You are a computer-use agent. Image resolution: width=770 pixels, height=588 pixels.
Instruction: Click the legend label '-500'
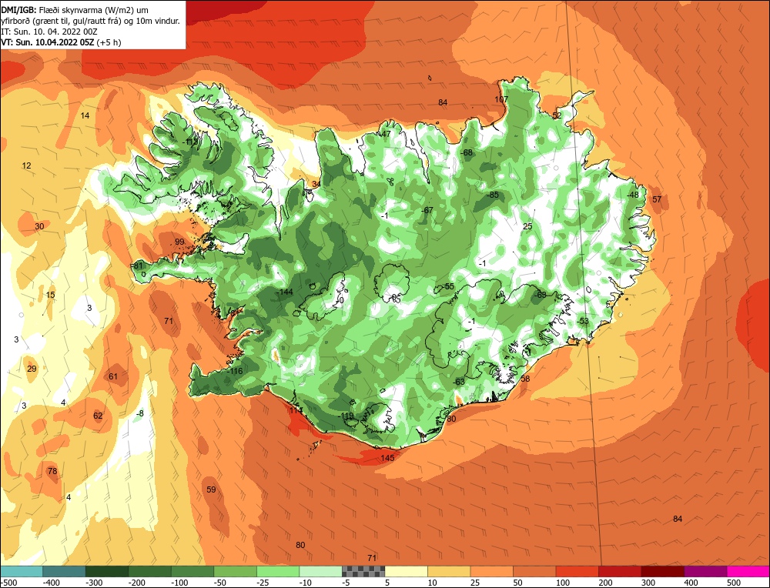(10, 583)
